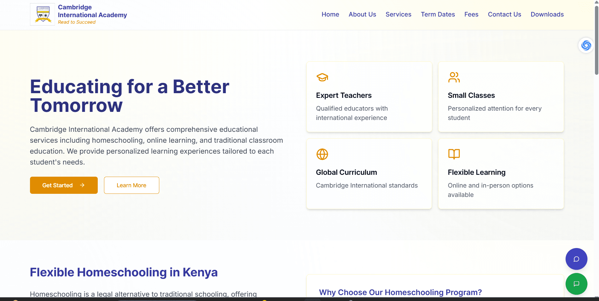This screenshot has width=599, height=301.
Task: Click the blue swirl extension icon
Action: tap(586, 45)
